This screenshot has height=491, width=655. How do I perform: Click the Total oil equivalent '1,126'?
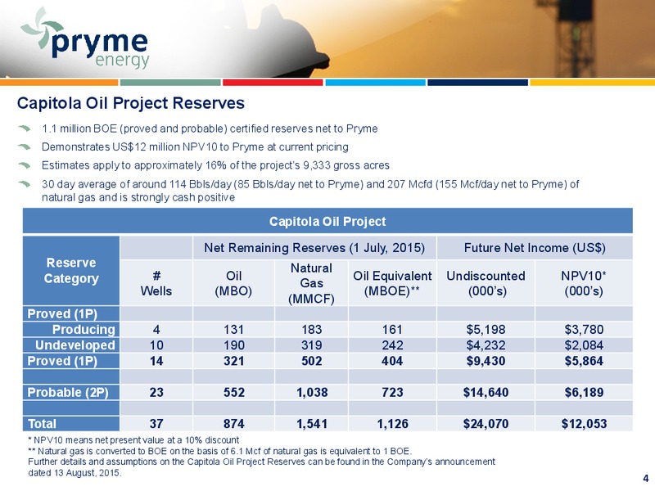tap(392, 424)
